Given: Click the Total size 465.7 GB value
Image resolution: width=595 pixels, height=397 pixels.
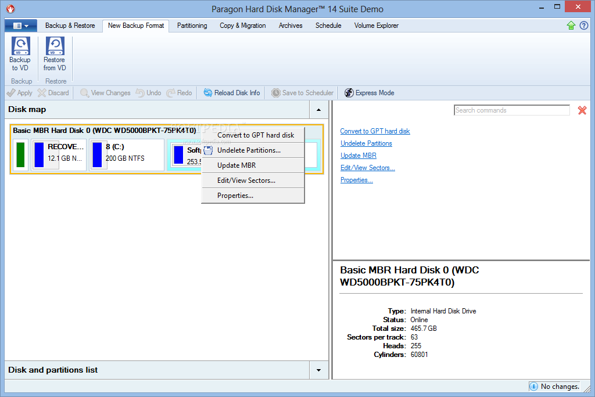Looking at the screenshot, I should 424,329.
